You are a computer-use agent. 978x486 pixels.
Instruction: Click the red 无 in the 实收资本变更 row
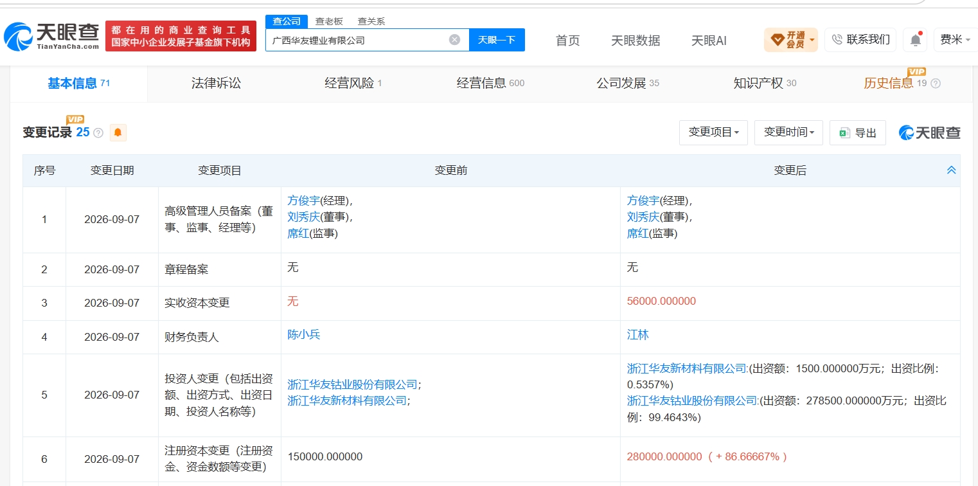pyautogui.click(x=293, y=301)
